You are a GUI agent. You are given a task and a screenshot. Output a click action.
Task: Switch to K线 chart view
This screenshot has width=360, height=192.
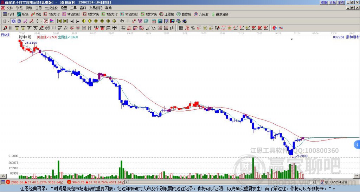tap(36, 14)
